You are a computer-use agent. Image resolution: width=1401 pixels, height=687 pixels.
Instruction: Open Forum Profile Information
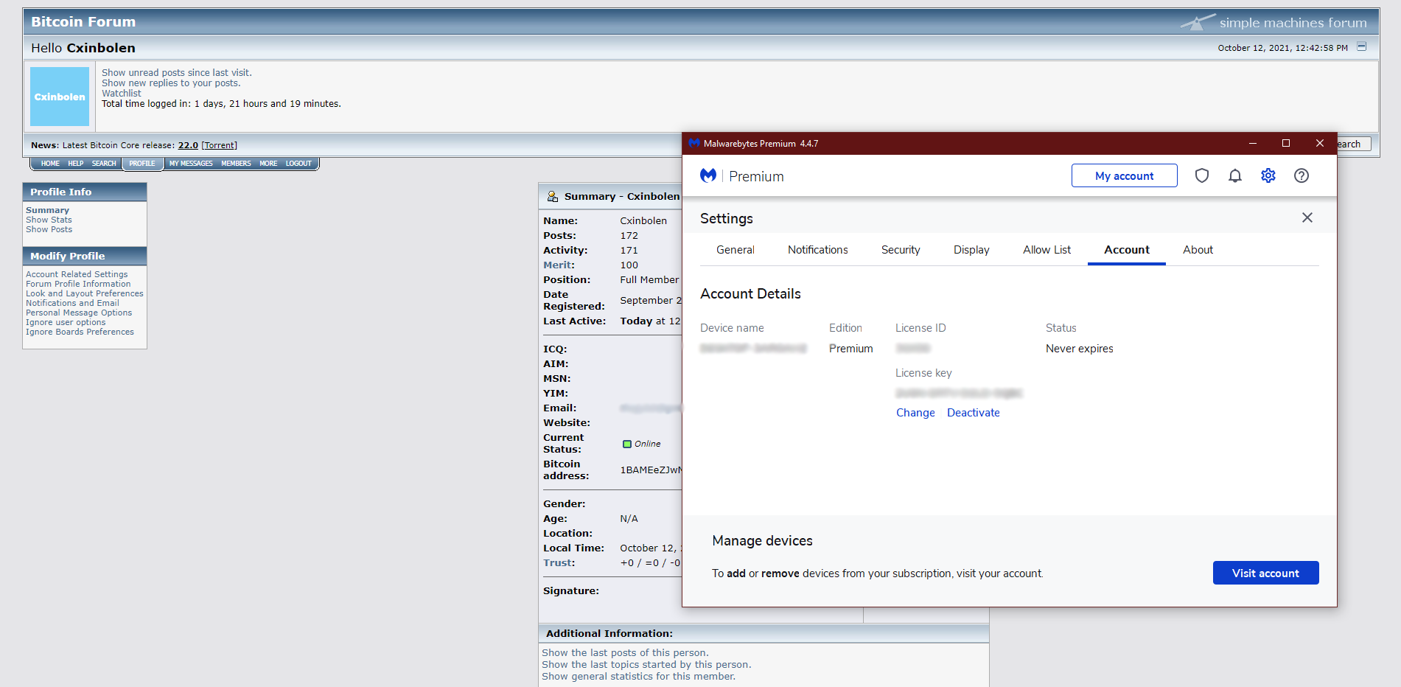click(78, 284)
